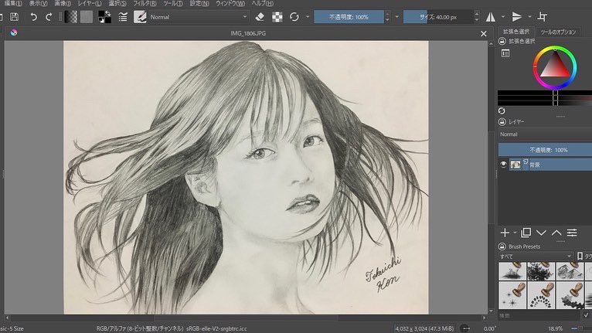Open 設定(N) menu
The height and width of the screenshot is (333, 592).
[x=199, y=3]
